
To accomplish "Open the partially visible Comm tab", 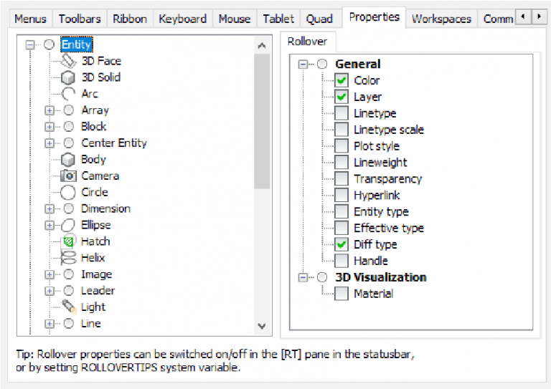I will [498, 19].
